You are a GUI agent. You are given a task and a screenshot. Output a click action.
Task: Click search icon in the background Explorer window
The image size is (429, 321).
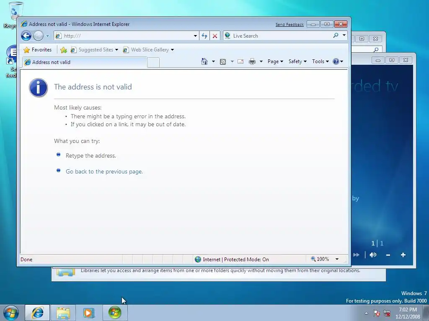pyautogui.click(x=376, y=50)
